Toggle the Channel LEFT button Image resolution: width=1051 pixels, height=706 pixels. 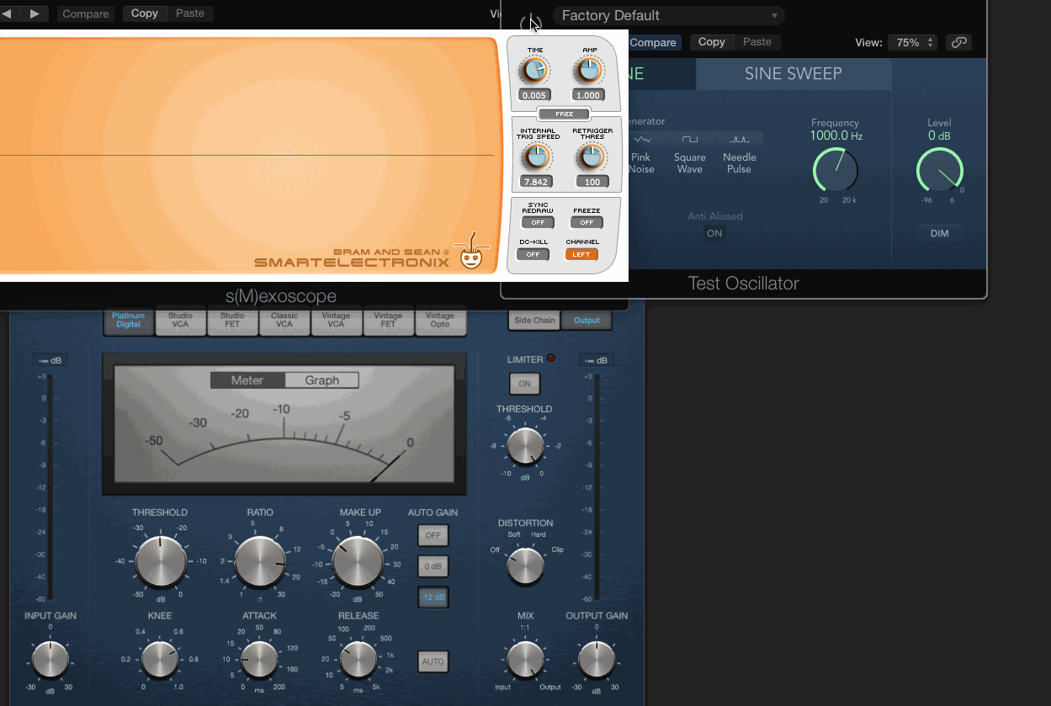point(581,254)
